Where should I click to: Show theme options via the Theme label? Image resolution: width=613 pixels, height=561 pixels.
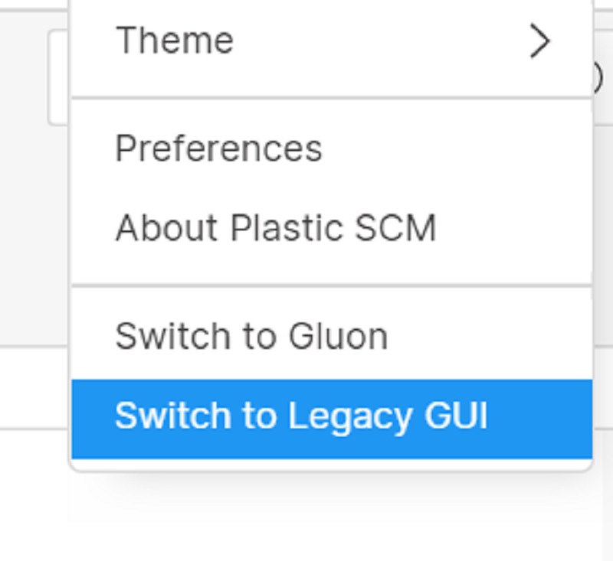(175, 41)
